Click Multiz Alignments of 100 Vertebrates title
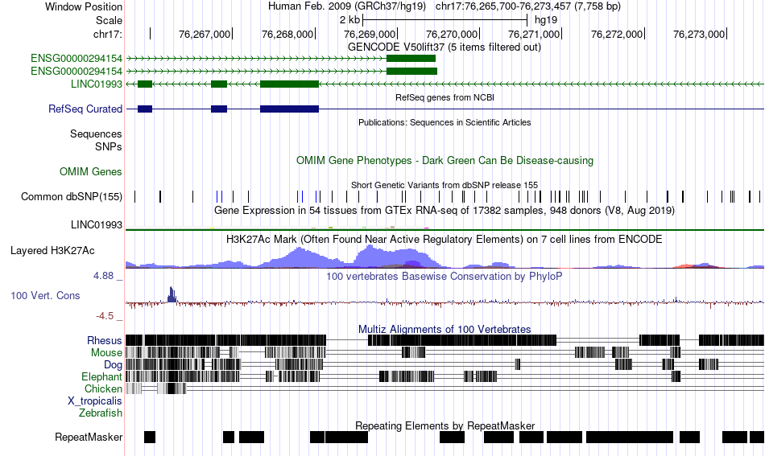The image size is (765, 456). 445,329
